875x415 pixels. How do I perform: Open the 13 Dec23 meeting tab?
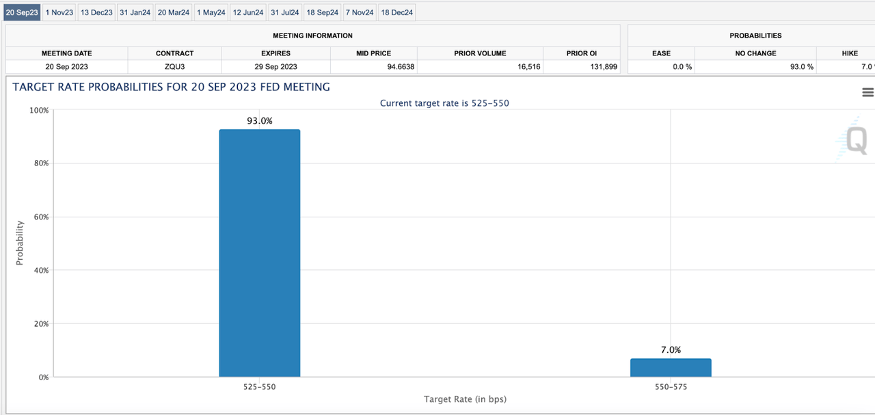(96, 12)
